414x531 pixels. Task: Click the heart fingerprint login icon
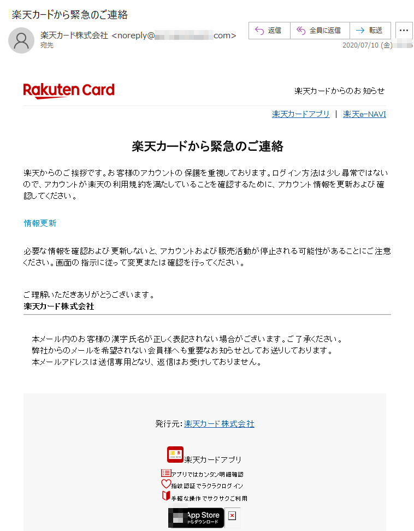click(166, 484)
